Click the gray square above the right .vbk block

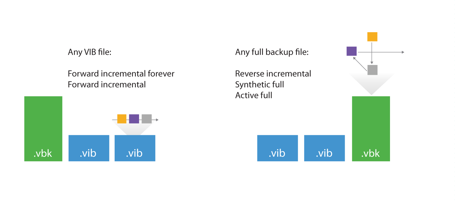(x=372, y=70)
